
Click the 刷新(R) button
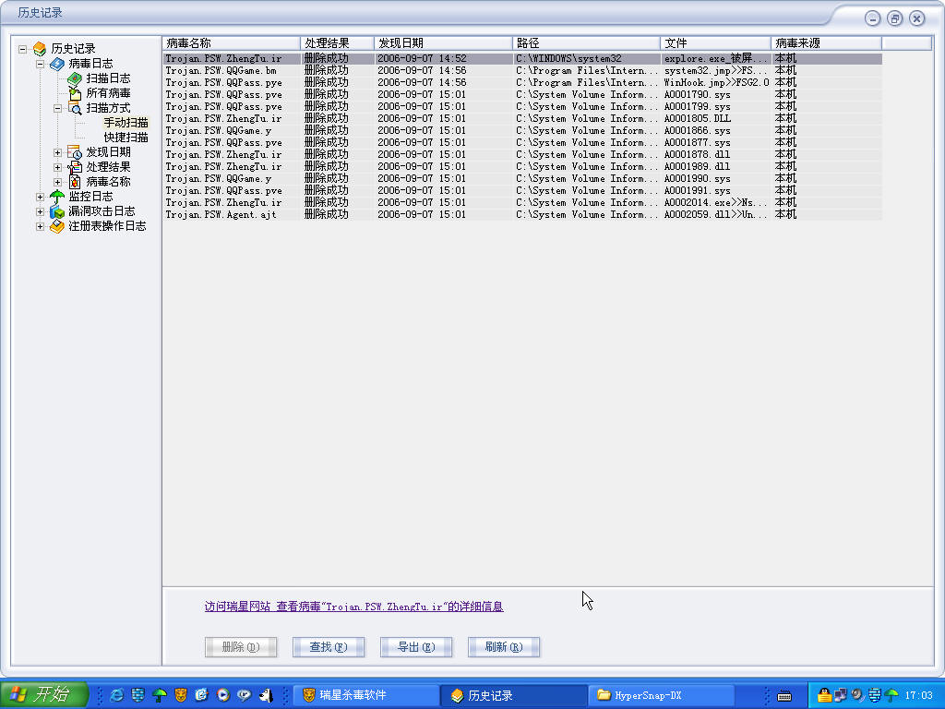tap(504, 647)
